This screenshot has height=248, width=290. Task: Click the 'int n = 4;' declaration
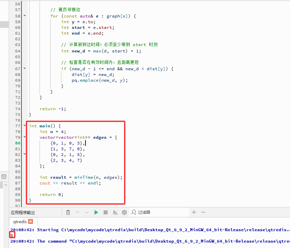[x=53, y=132]
